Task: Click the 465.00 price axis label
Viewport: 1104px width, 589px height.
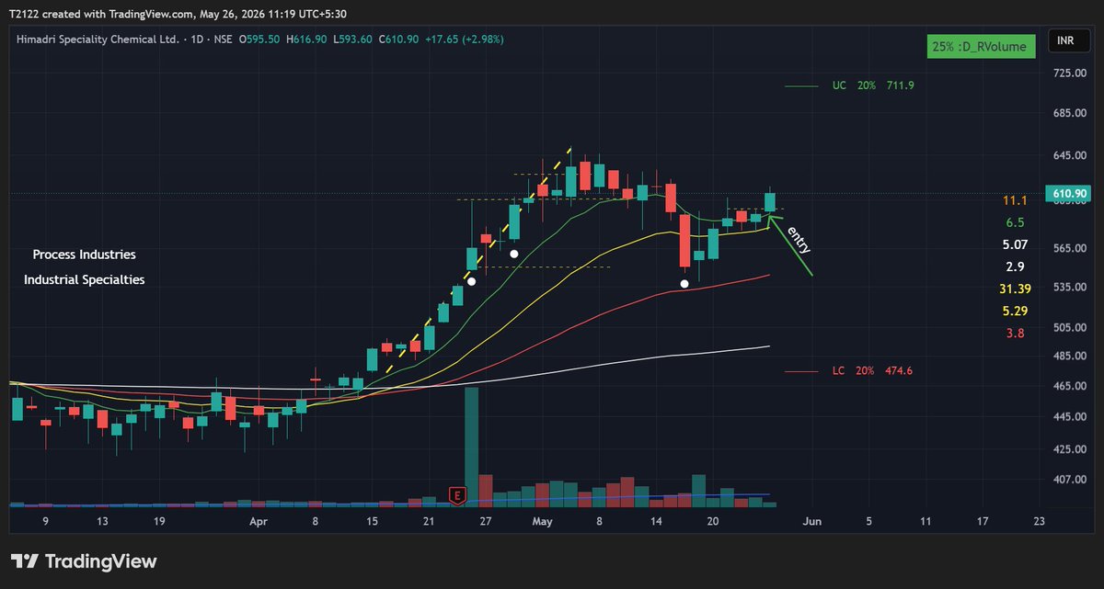Action: tap(1069, 386)
